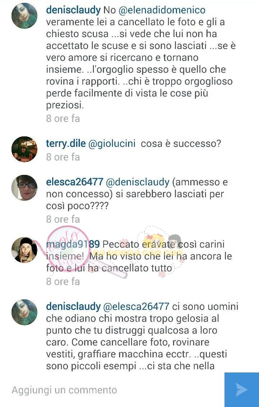Open the terry.dile username link
The image size is (259, 407).
(66, 144)
